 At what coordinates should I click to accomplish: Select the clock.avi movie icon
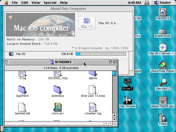tap(57, 107)
